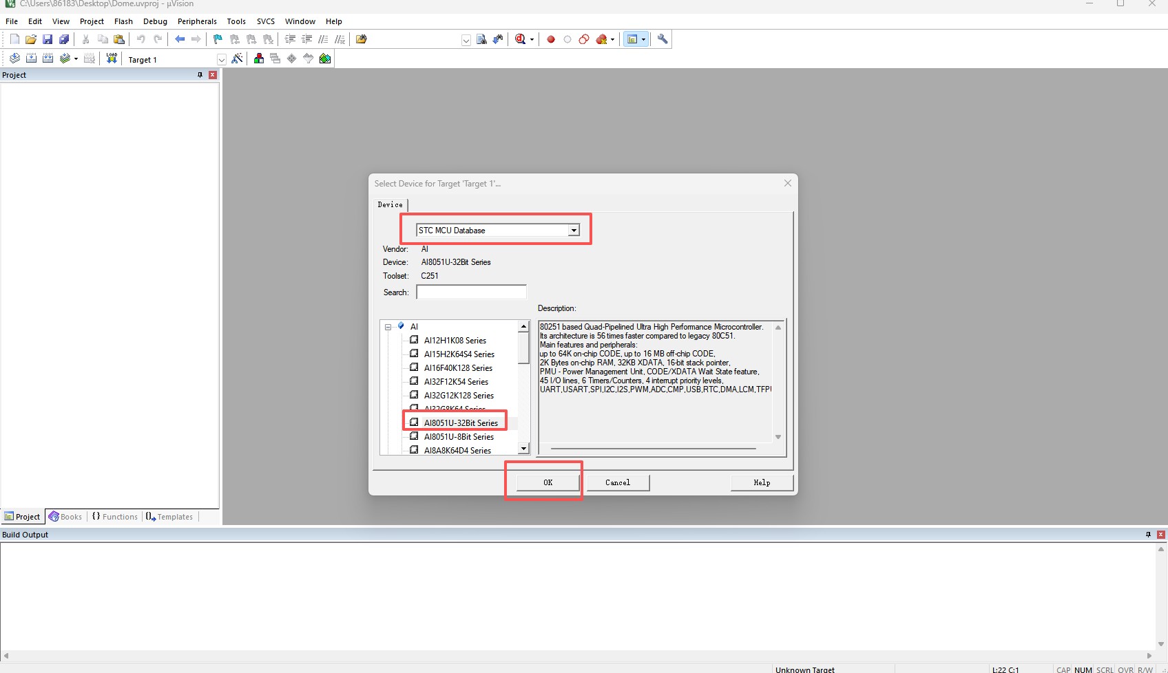Collapse the AI vendor tree node
The image size is (1168, 673).
(388, 327)
